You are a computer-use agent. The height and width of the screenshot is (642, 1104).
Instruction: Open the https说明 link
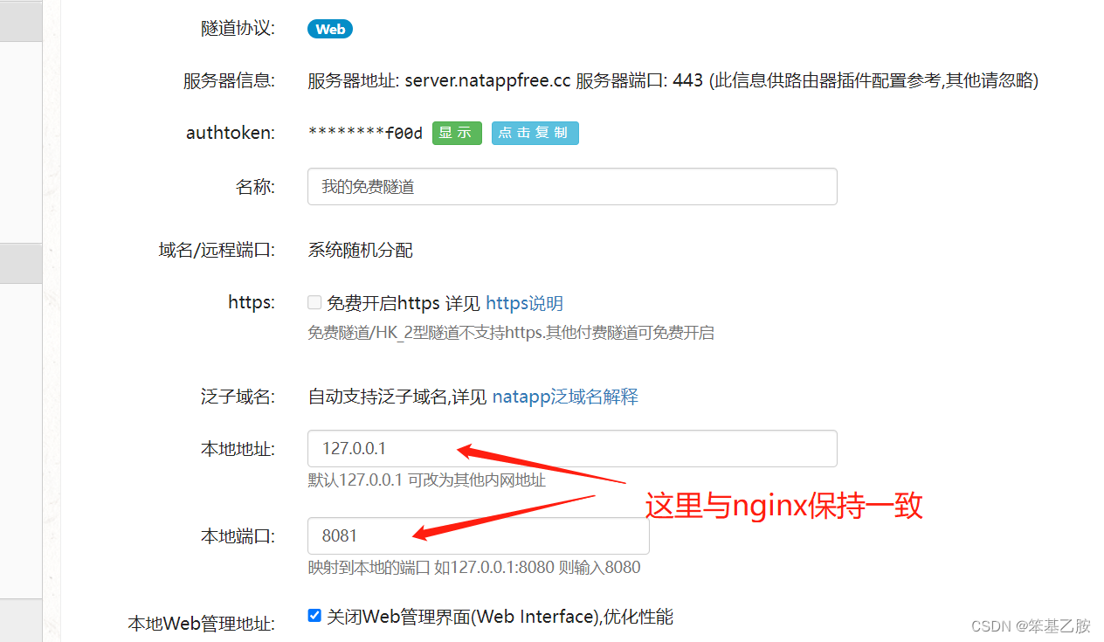coord(524,303)
